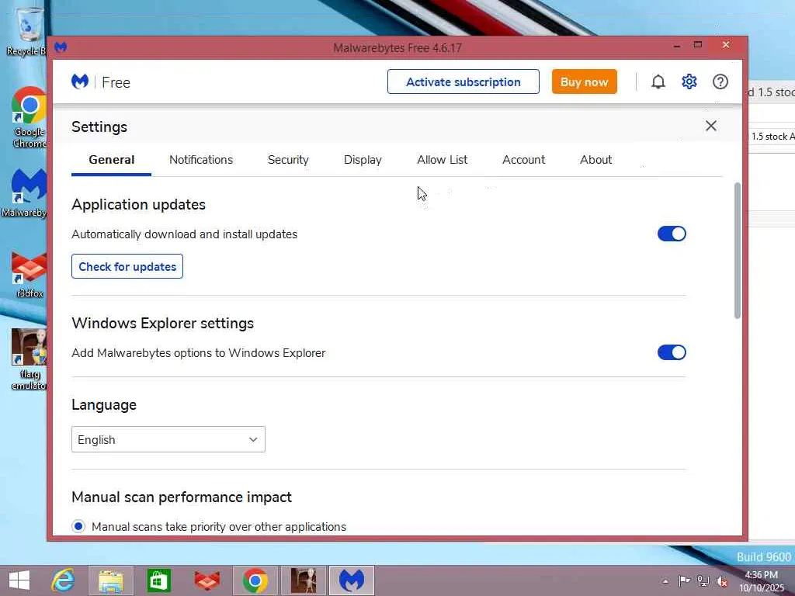Click the settings gear icon
Viewport: 795px width, 596px height.
click(689, 81)
